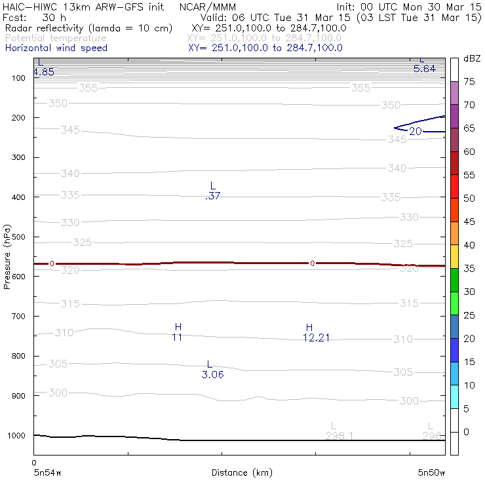
Task: Click the cyan 5-10 dBZ colorbar segment
Action: pyautogui.click(x=454, y=397)
